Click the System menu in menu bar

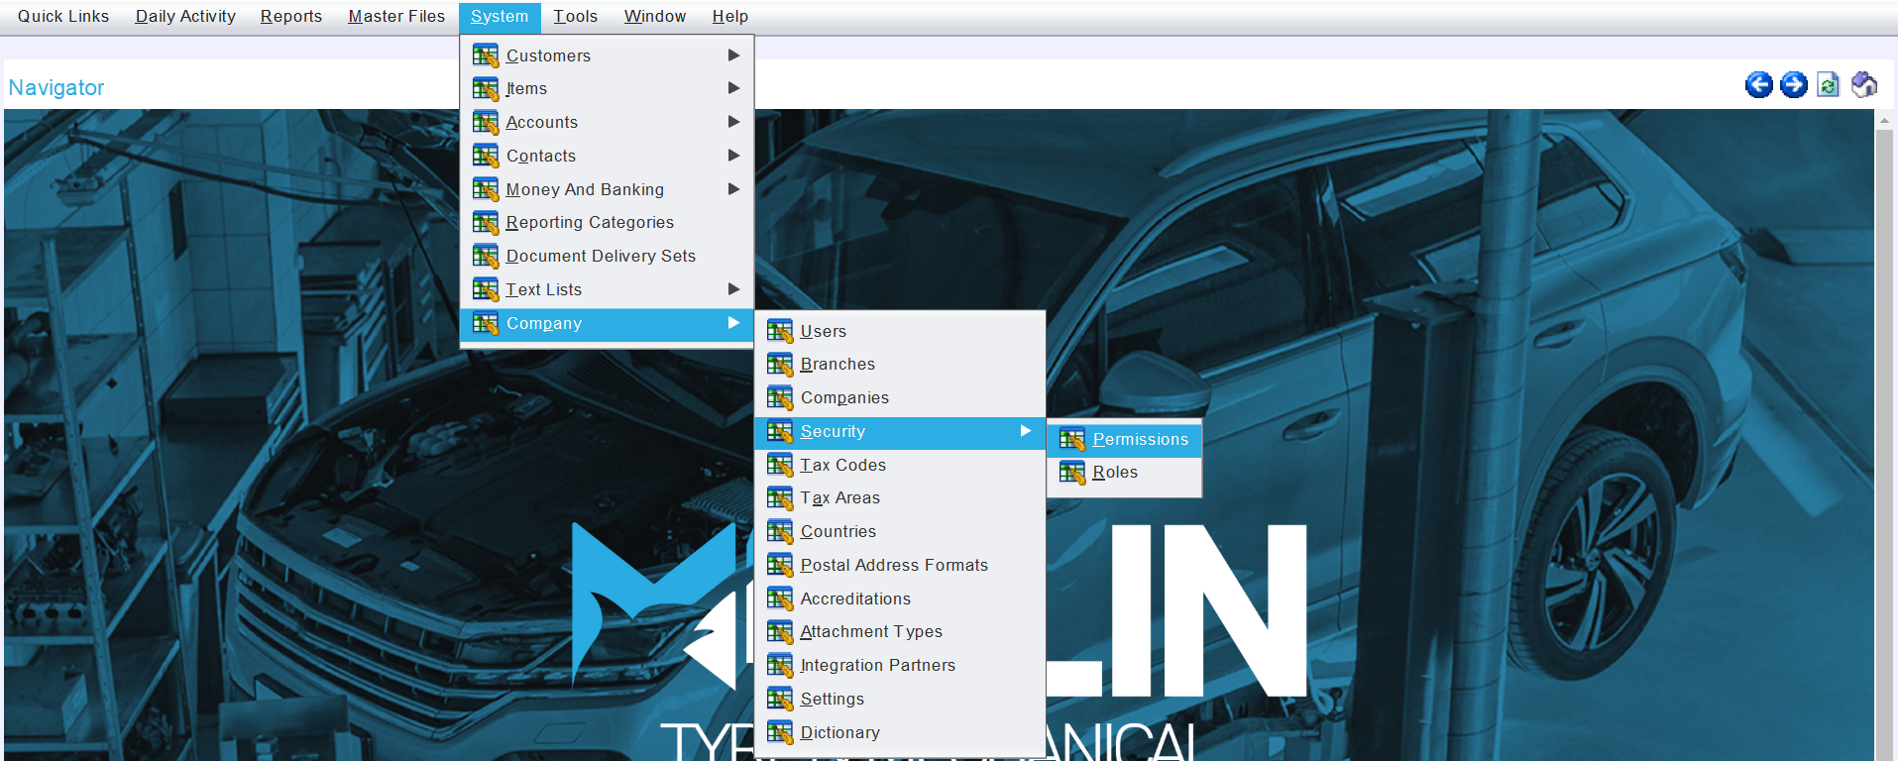500,17
